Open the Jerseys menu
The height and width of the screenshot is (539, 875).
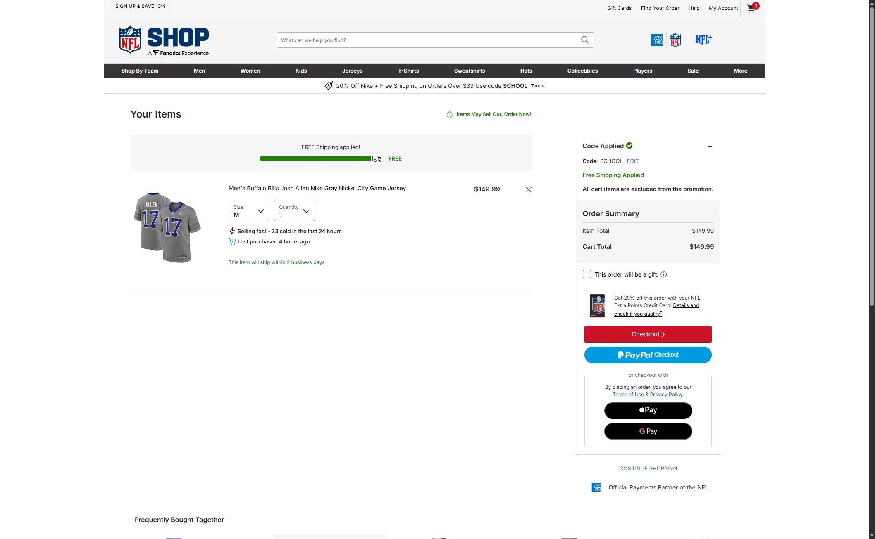tap(353, 71)
